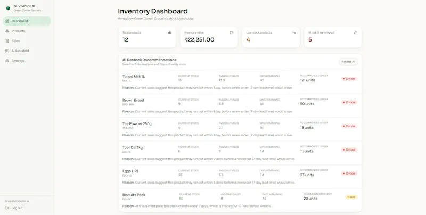The image size is (426, 215).
Task: Click the Critical badge for Brown Bread
Action: tap(349, 102)
